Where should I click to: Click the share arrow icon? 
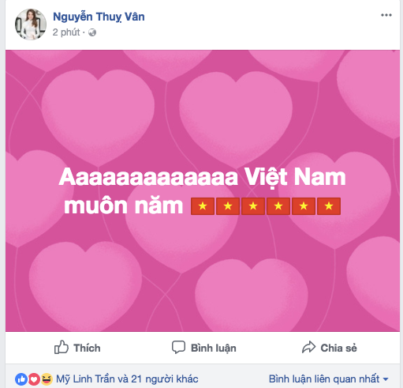(x=308, y=347)
